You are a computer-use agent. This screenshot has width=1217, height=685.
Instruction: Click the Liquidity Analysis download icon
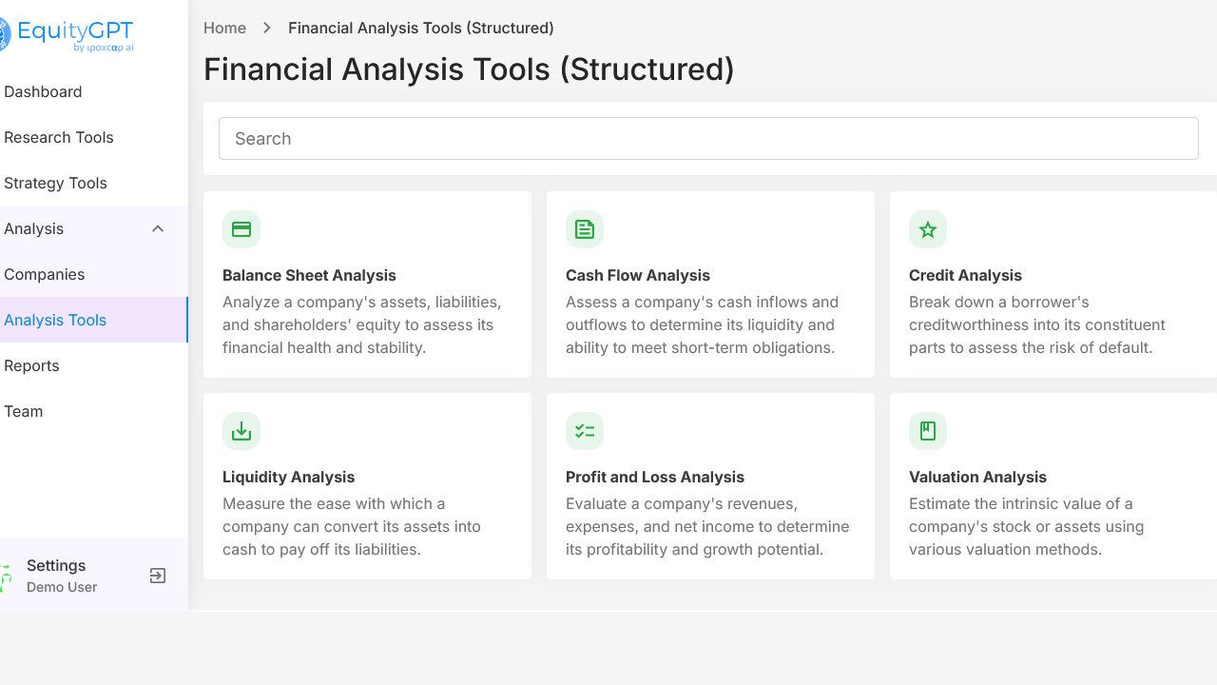(241, 431)
